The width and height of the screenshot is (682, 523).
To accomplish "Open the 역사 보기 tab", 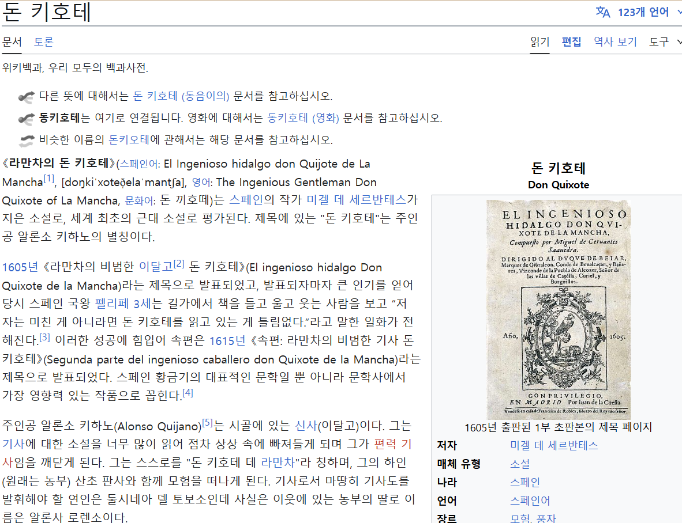I will pos(615,41).
